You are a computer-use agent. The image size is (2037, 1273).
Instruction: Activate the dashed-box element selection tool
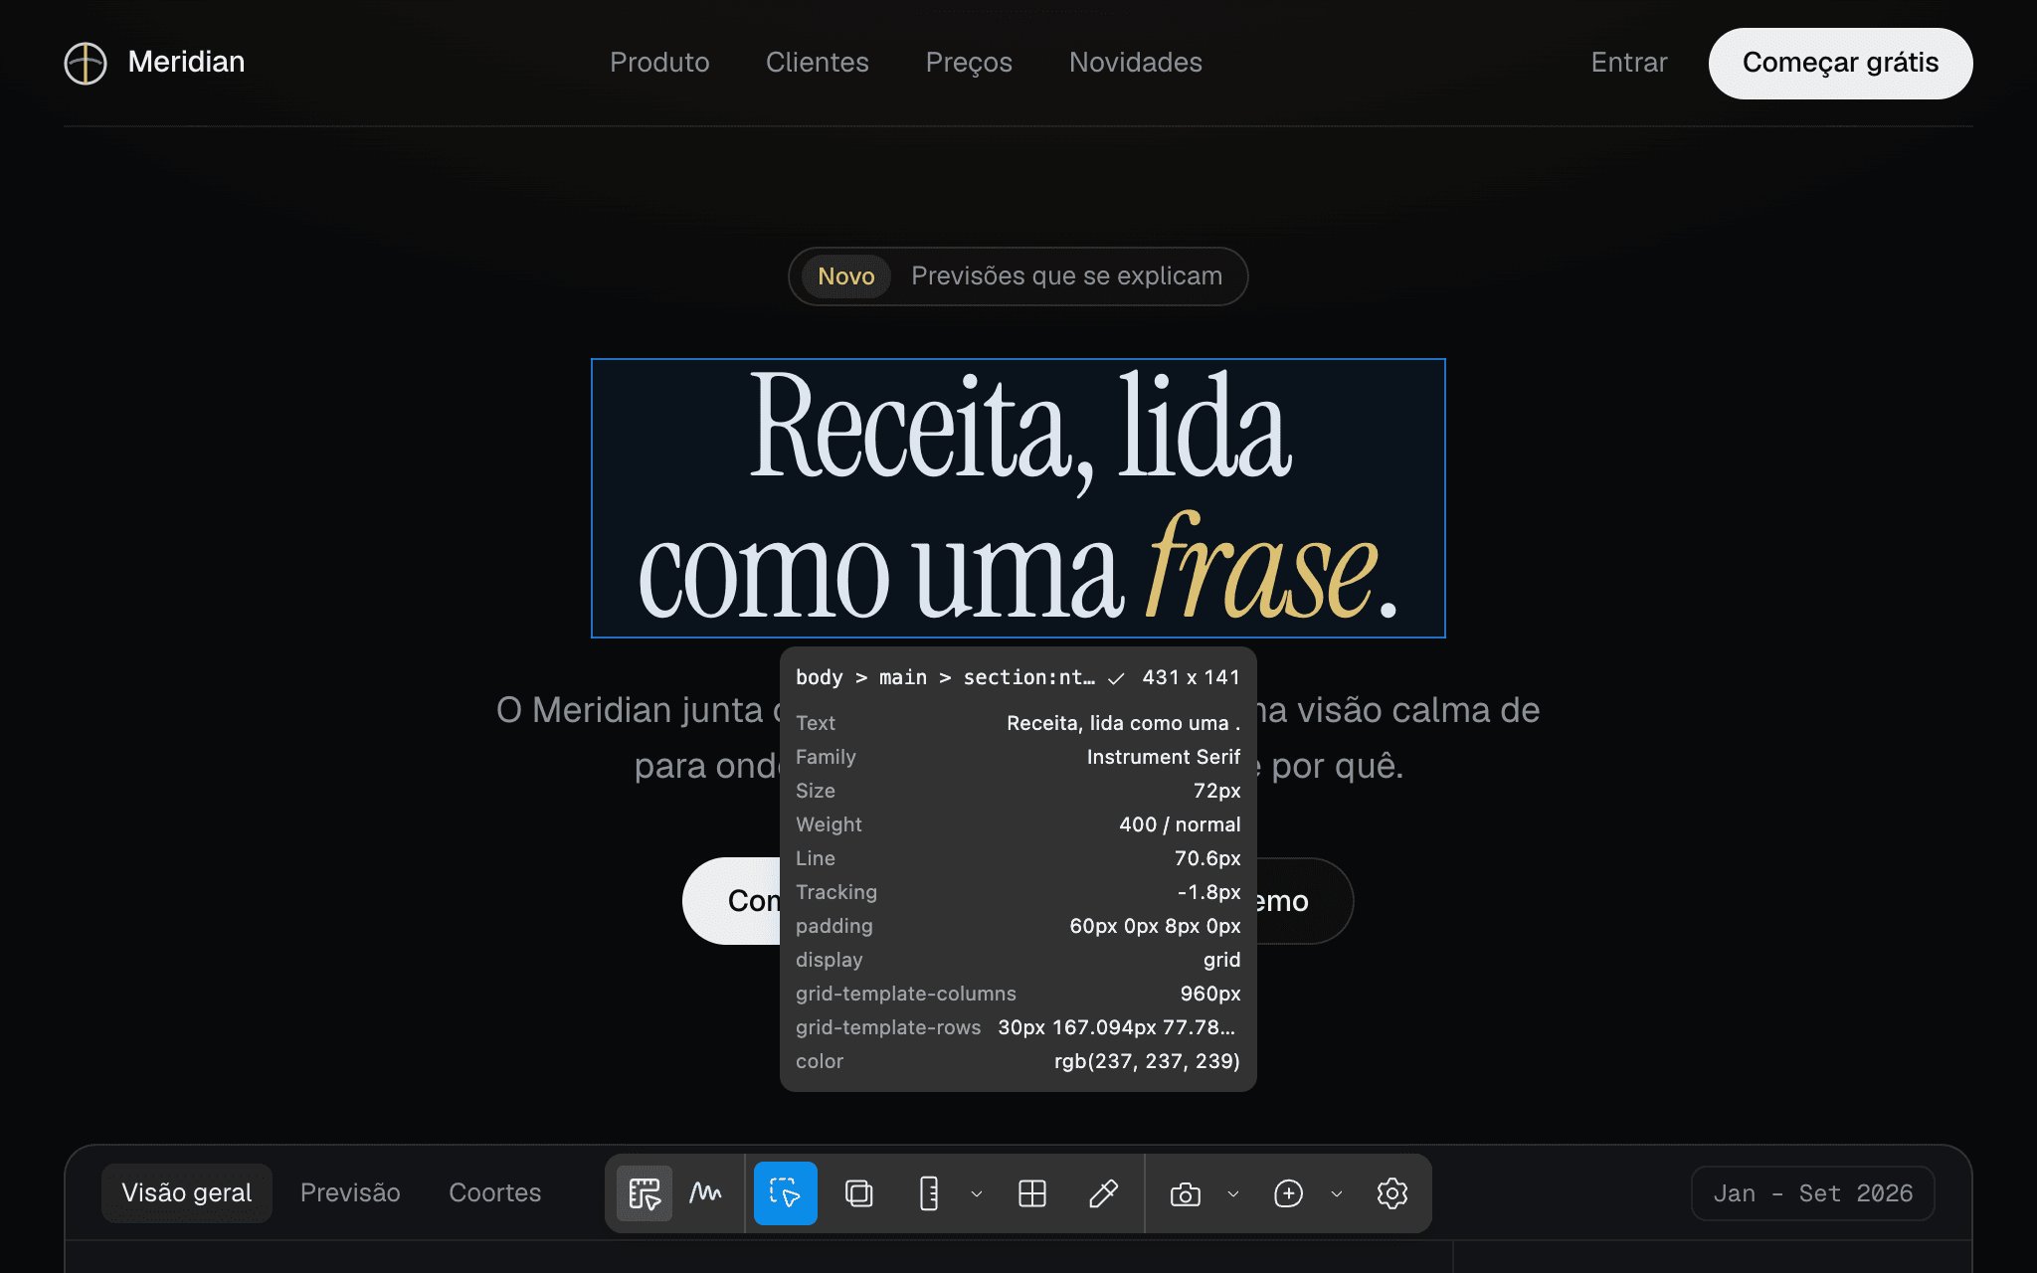tap(786, 1193)
